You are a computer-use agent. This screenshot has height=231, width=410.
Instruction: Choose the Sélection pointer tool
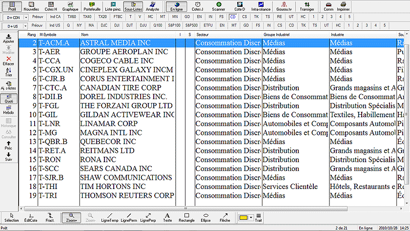[12, 218]
